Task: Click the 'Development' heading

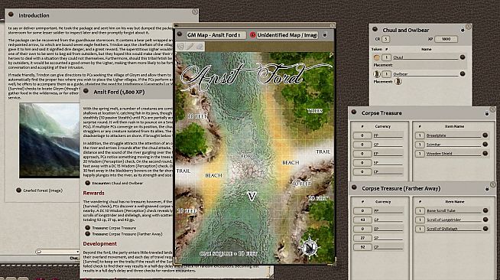Action: [100, 243]
